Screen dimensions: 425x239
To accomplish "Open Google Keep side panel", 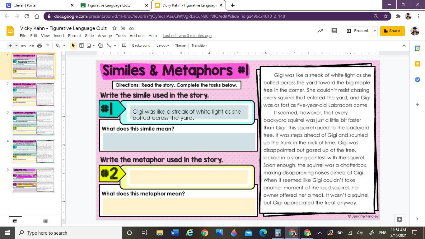I will pyautogui.click(x=418, y=64).
